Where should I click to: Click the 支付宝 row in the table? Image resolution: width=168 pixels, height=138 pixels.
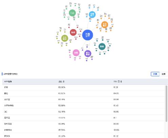coord(83,99)
